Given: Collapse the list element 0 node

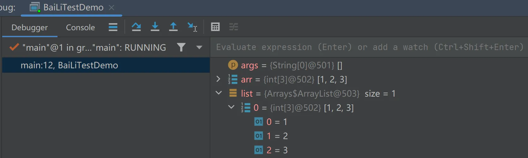Looking at the screenshot, I should tap(231, 107).
